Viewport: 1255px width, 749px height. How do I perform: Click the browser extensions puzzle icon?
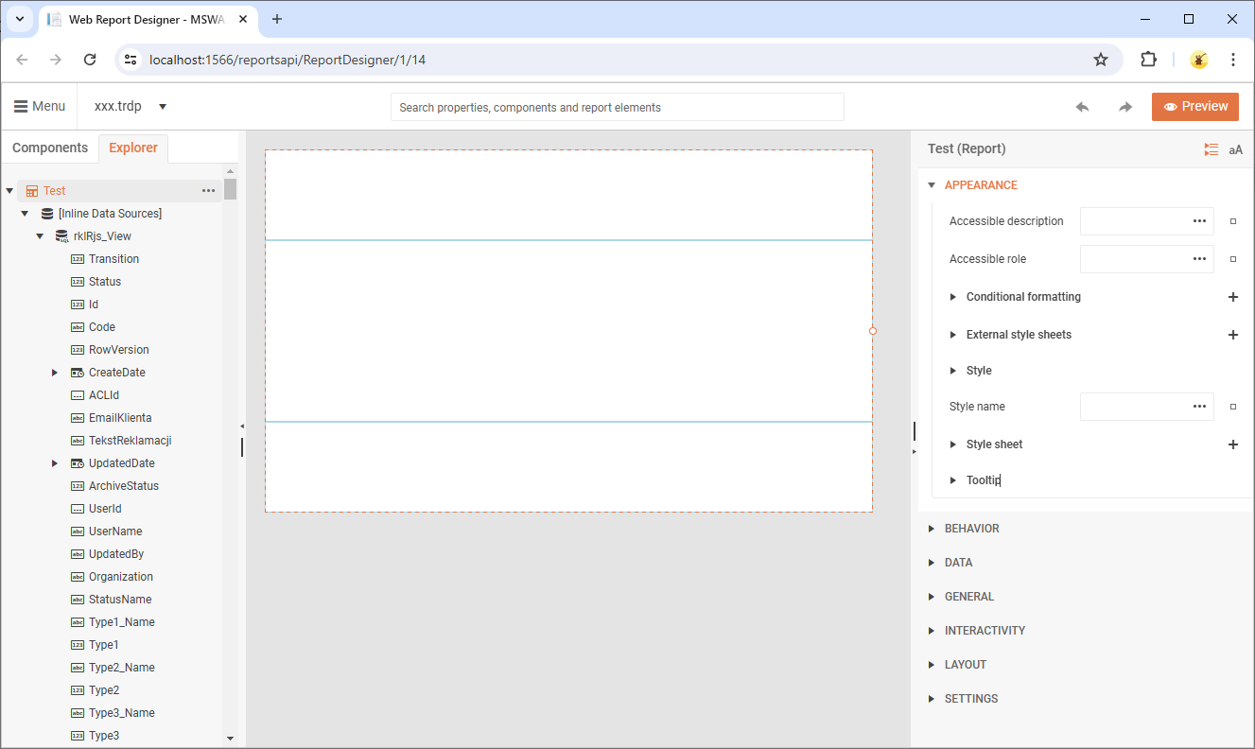(1148, 59)
